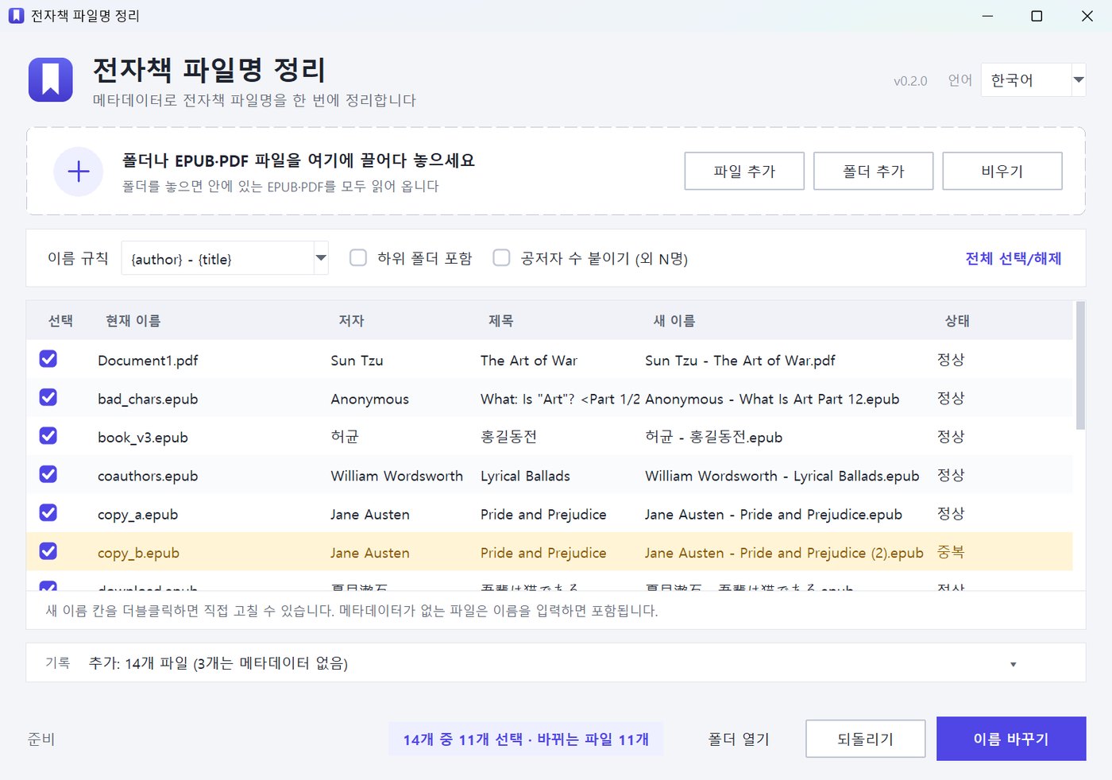Image resolution: width=1112 pixels, height=780 pixels.
Task: Toggle all with 전체 선택/해제 link
Action: click(x=1014, y=258)
